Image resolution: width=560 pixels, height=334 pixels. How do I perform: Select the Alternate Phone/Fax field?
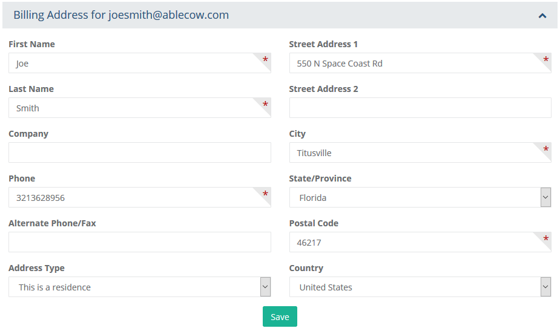(139, 243)
